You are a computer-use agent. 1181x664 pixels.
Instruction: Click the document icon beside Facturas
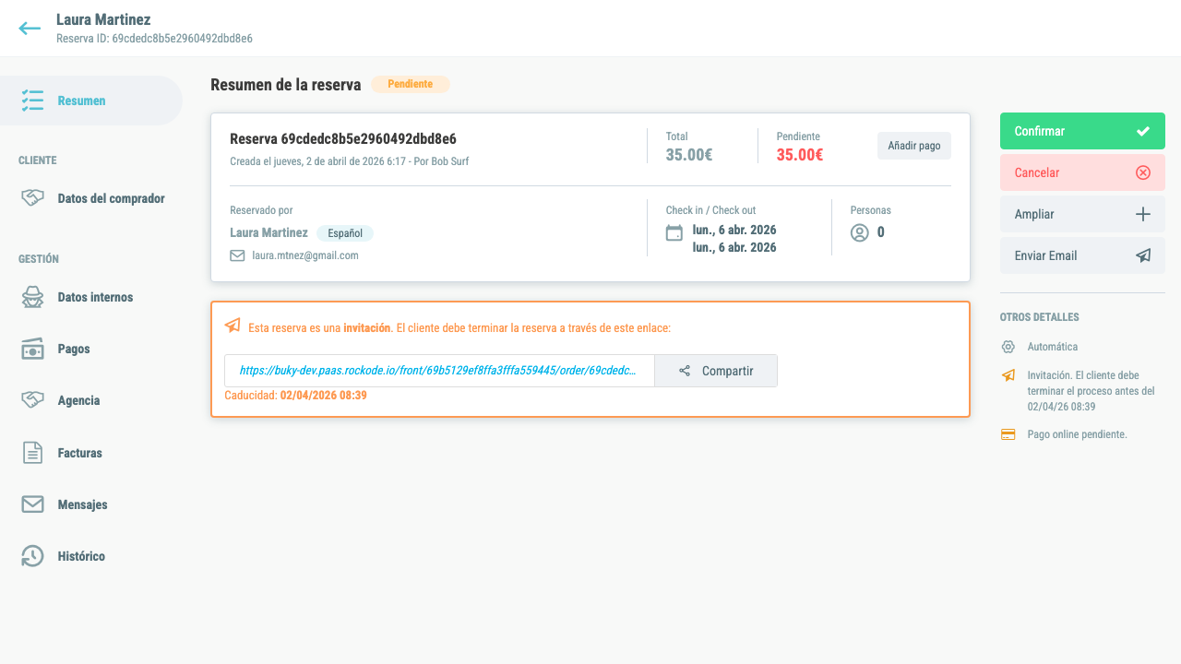(x=33, y=453)
